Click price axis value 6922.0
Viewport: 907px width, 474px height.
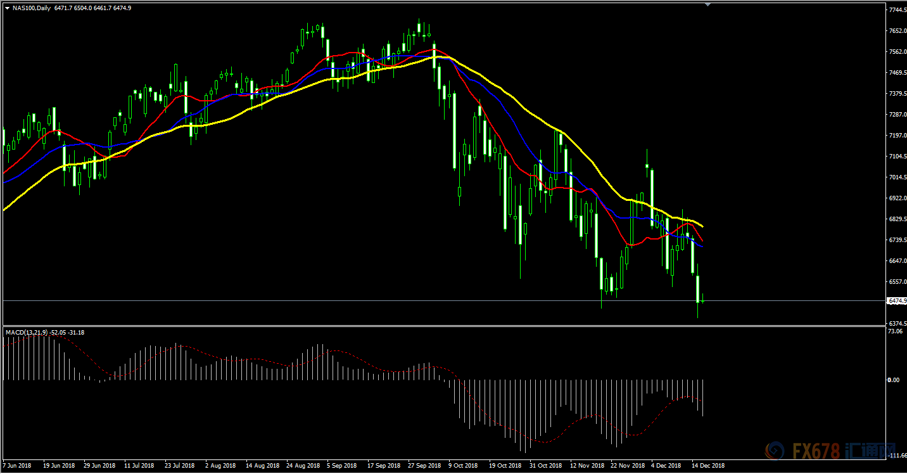point(897,198)
